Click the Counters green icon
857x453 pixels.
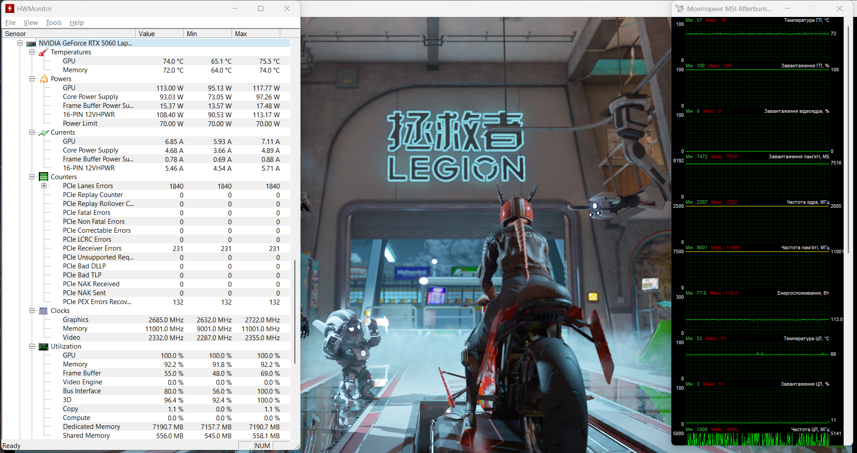(43, 177)
